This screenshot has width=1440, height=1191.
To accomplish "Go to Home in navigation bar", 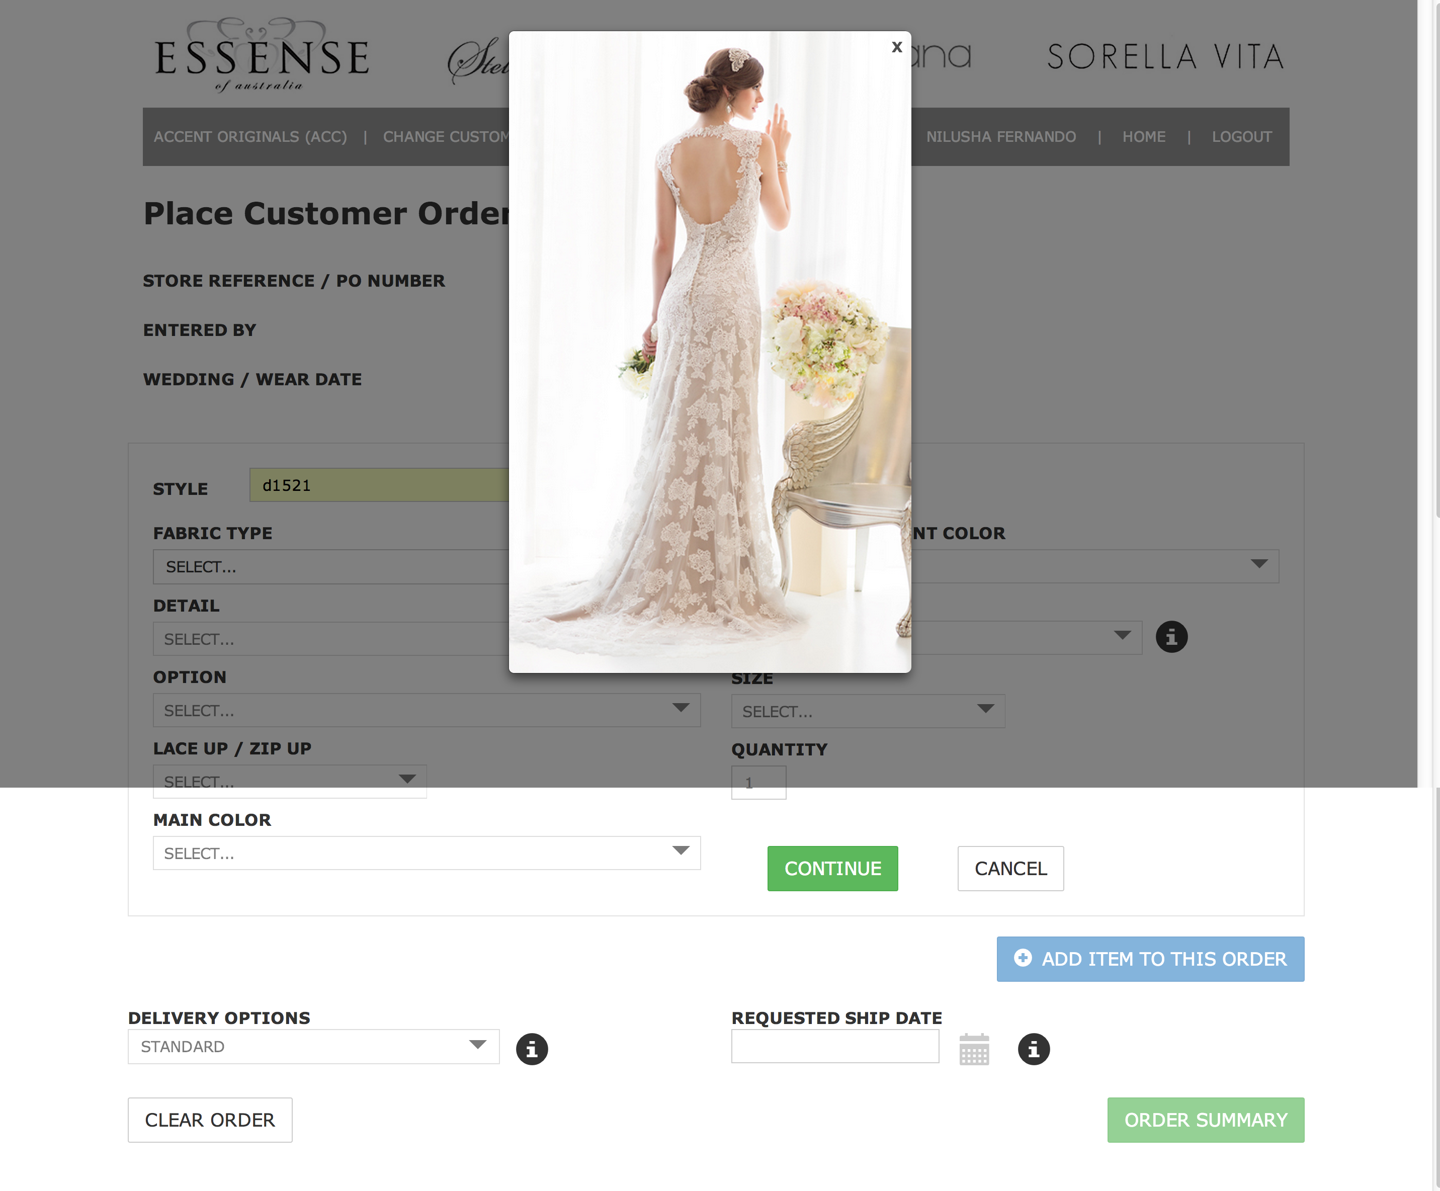I will (1144, 136).
